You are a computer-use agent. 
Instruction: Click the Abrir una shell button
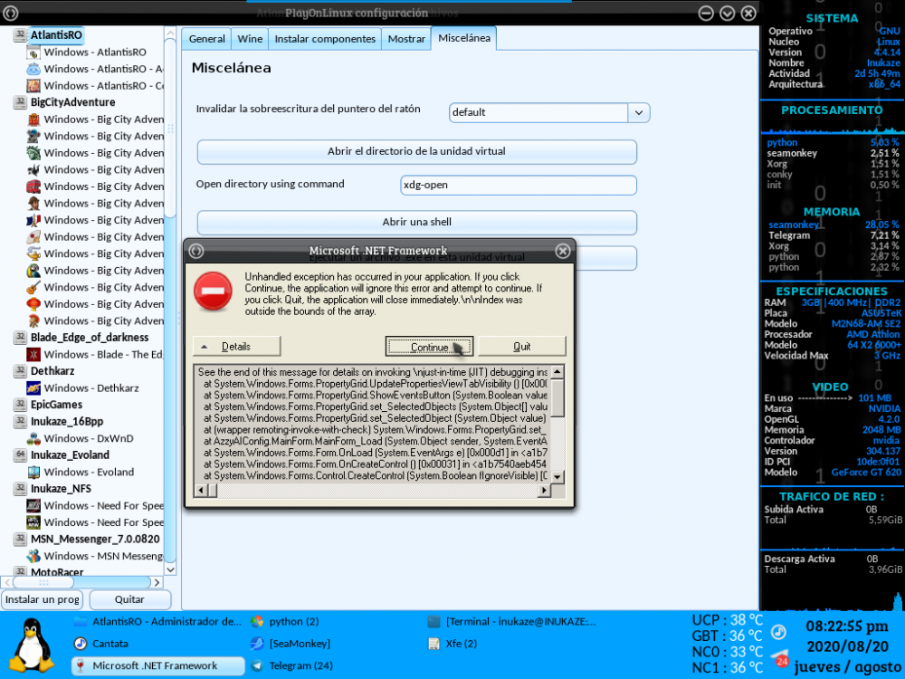[x=416, y=222]
